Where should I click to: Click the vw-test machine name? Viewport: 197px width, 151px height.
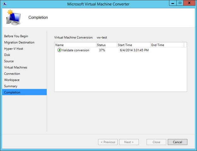[x=102, y=37]
